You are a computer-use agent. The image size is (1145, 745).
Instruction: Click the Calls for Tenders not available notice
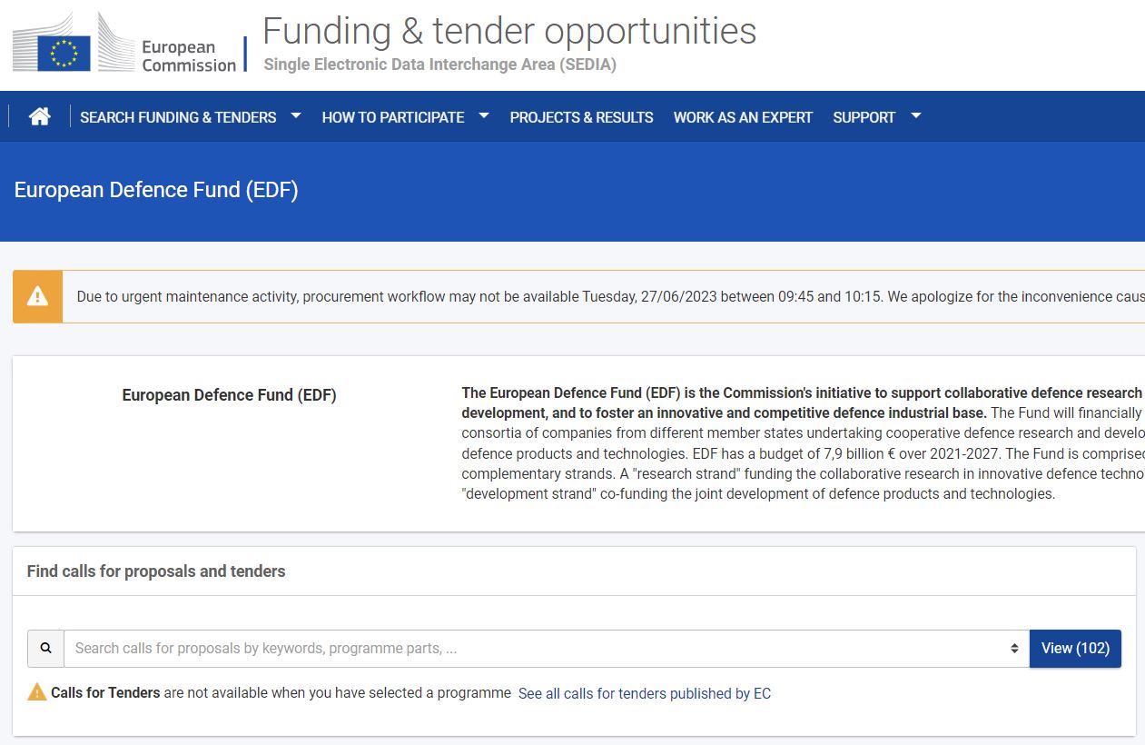(x=281, y=693)
